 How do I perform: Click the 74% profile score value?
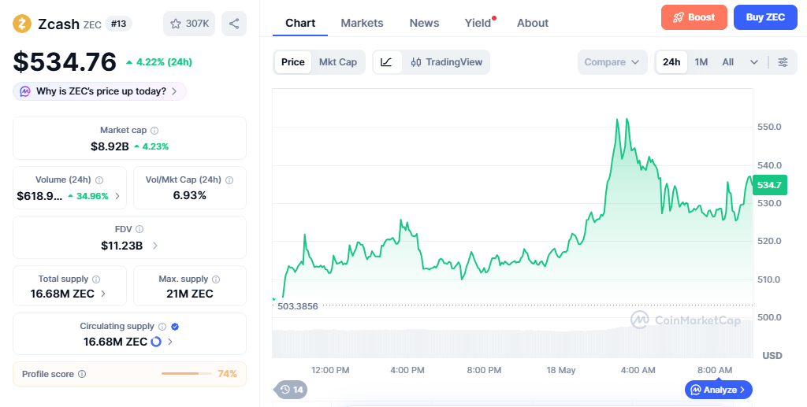[x=227, y=374]
